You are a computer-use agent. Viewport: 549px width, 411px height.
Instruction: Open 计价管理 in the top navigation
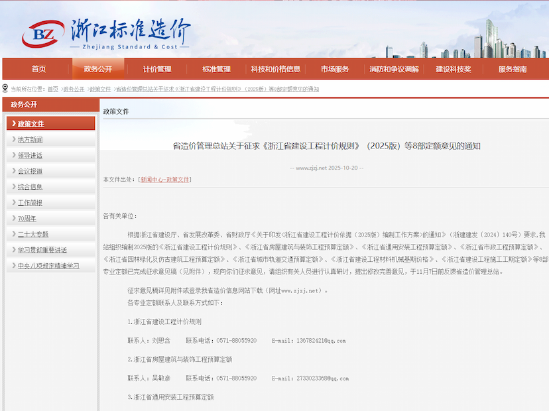click(157, 69)
